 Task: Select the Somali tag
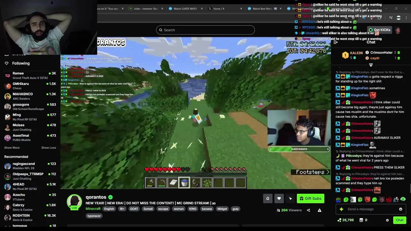point(148,209)
